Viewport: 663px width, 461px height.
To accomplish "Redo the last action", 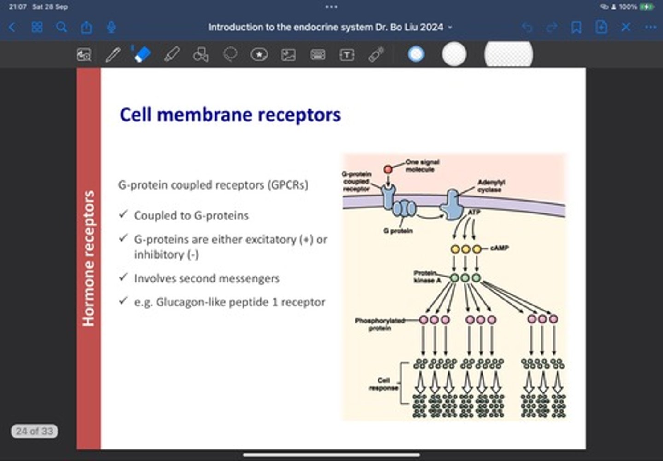I will click(552, 27).
